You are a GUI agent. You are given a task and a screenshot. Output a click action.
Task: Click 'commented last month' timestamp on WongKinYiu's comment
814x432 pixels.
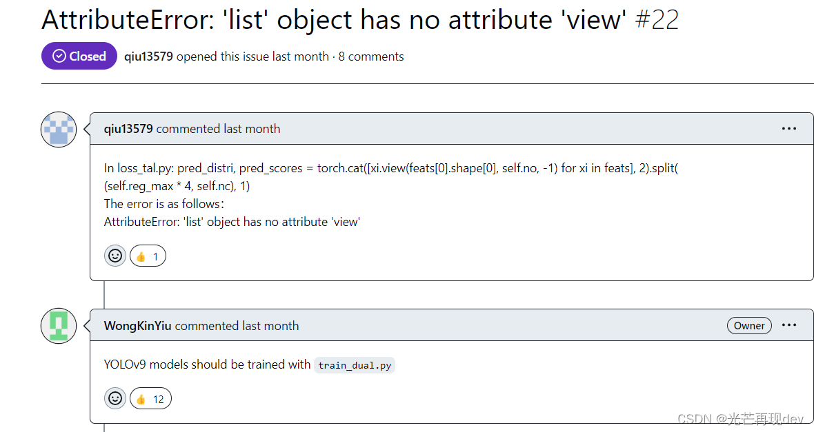[237, 326]
